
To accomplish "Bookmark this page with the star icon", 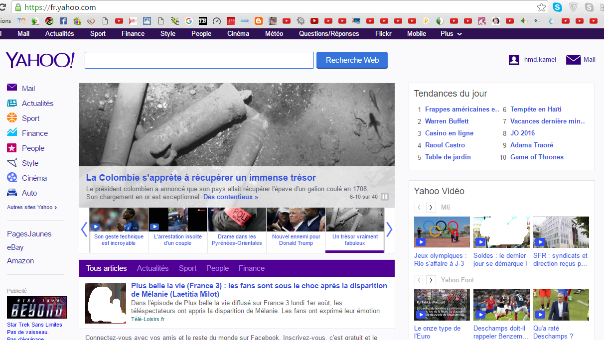I will 541,7.
